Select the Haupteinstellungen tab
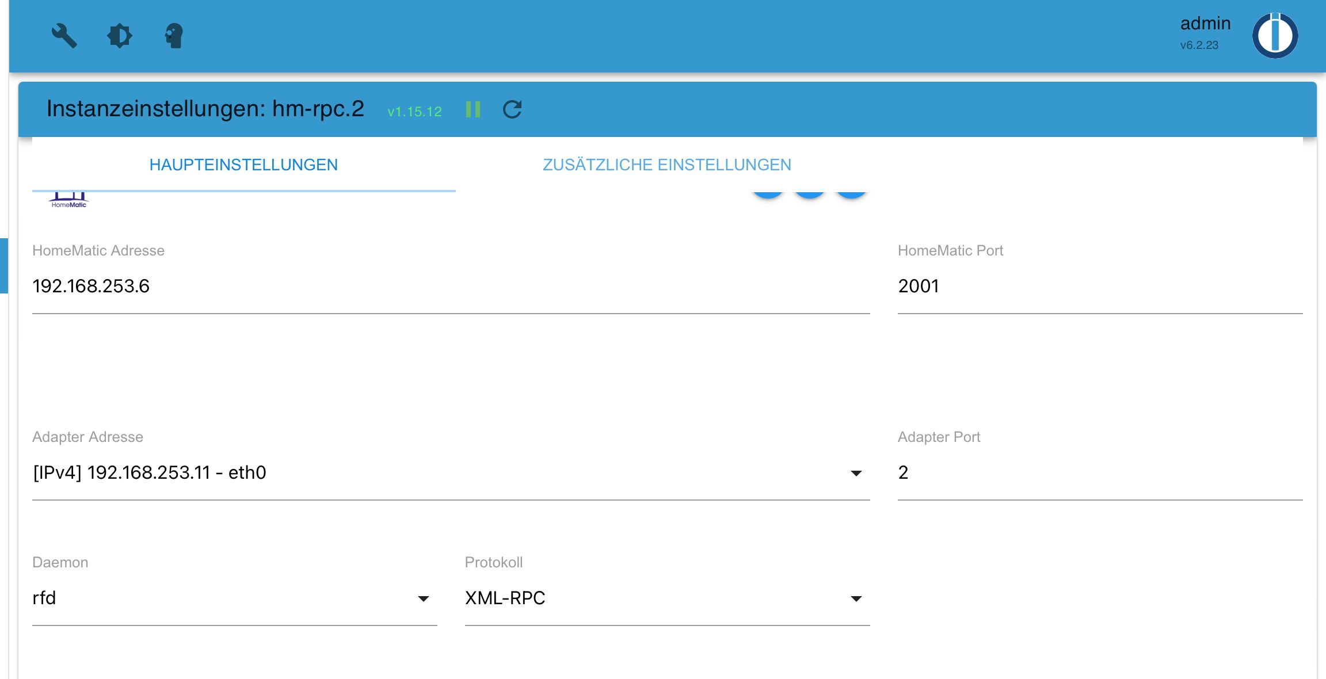Viewport: 1326px width, 679px height. [x=243, y=165]
